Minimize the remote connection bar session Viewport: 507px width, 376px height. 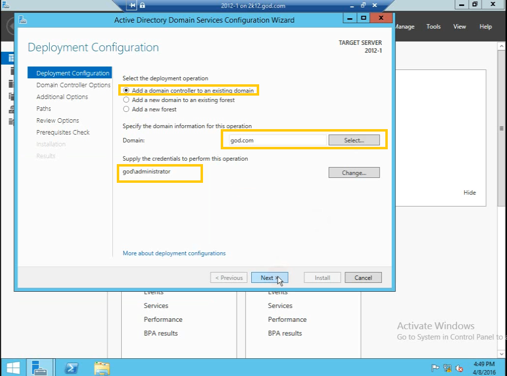point(352,5)
